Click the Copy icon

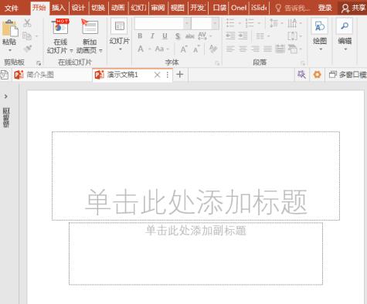[x=27, y=35]
